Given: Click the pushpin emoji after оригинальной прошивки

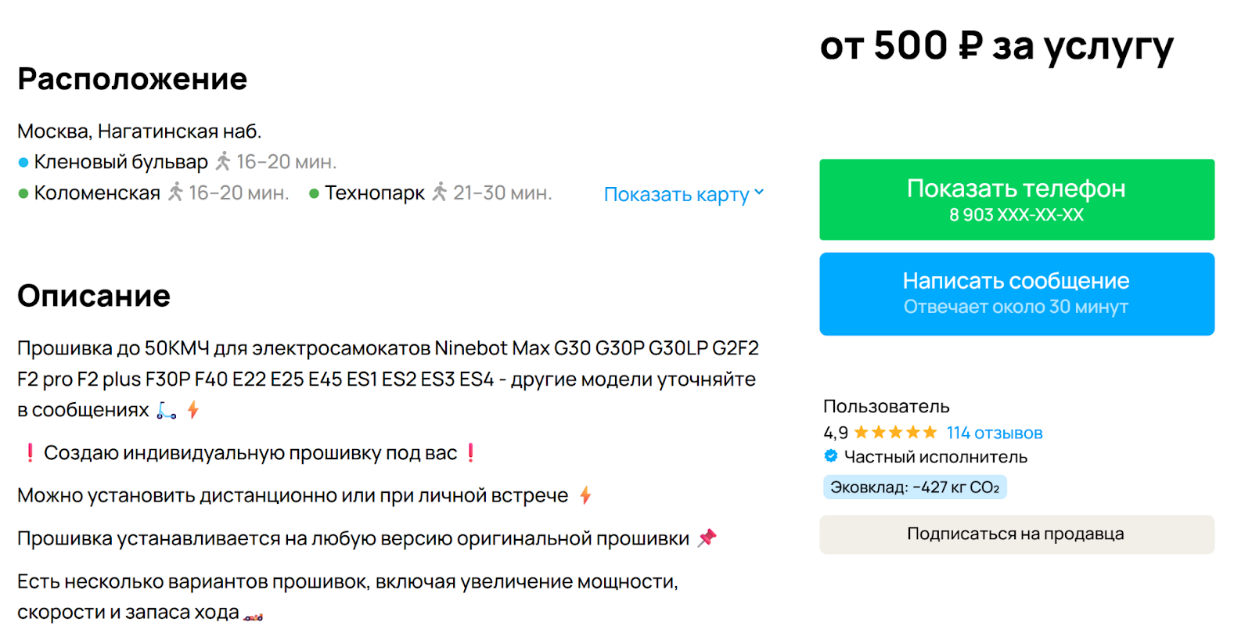Looking at the screenshot, I should click(707, 538).
